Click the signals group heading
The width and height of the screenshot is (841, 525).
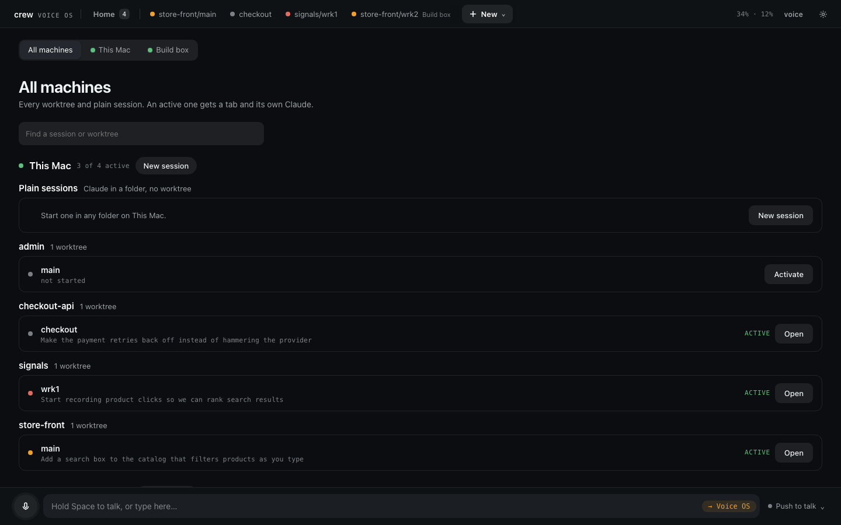pos(33,366)
